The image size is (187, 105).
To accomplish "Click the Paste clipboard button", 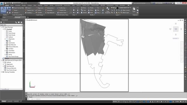I will pos(134,10).
